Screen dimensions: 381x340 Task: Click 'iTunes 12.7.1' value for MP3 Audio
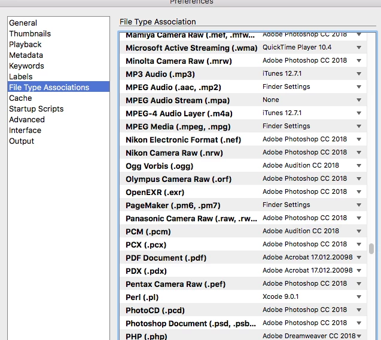pos(282,73)
